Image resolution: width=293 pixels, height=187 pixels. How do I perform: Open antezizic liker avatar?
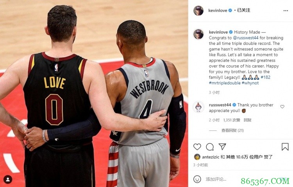click(x=197, y=157)
